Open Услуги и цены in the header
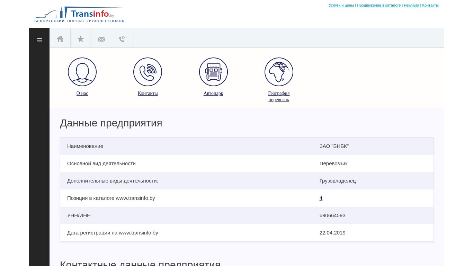The image size is (473, 266). click(x=341, y=5)
